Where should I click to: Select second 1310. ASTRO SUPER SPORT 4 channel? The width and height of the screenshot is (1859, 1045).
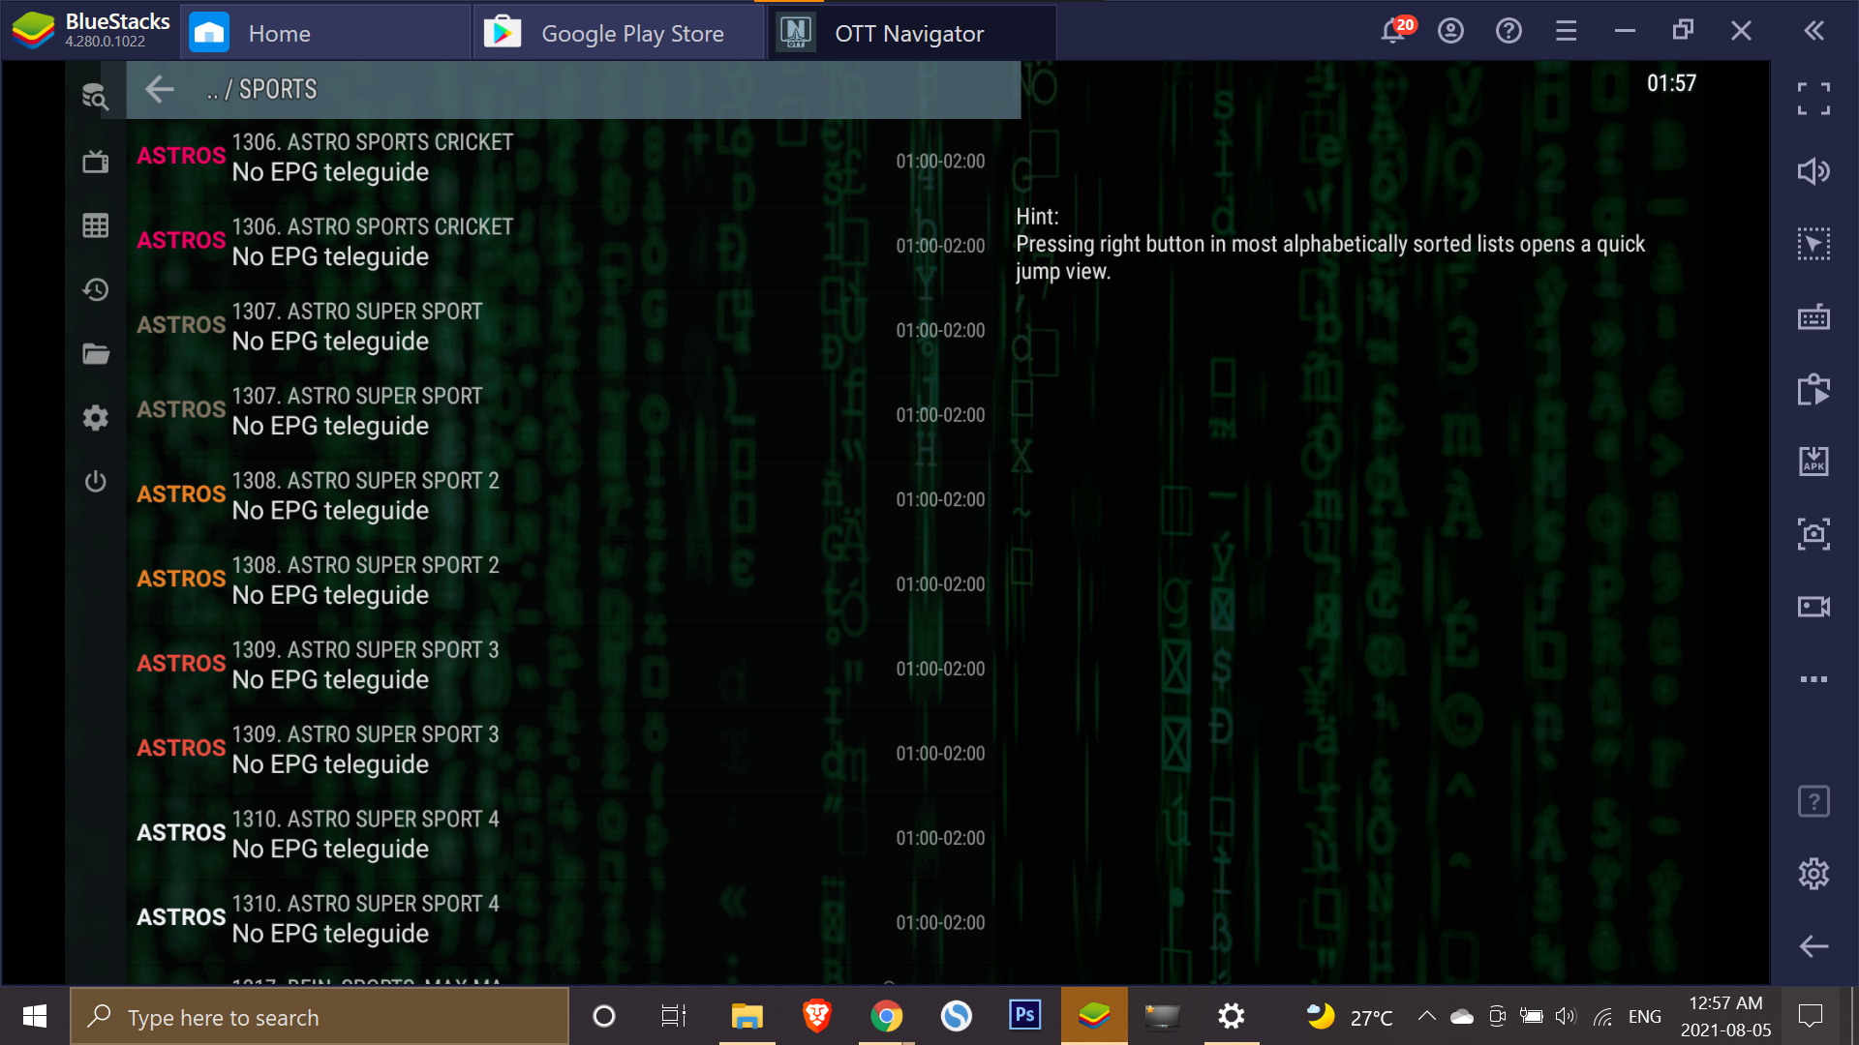(x=561, y=922)
